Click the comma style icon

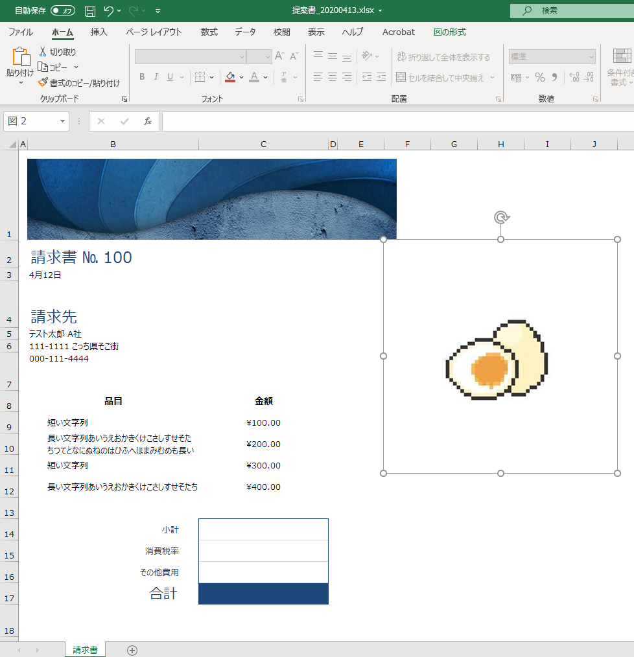(555, 77)
